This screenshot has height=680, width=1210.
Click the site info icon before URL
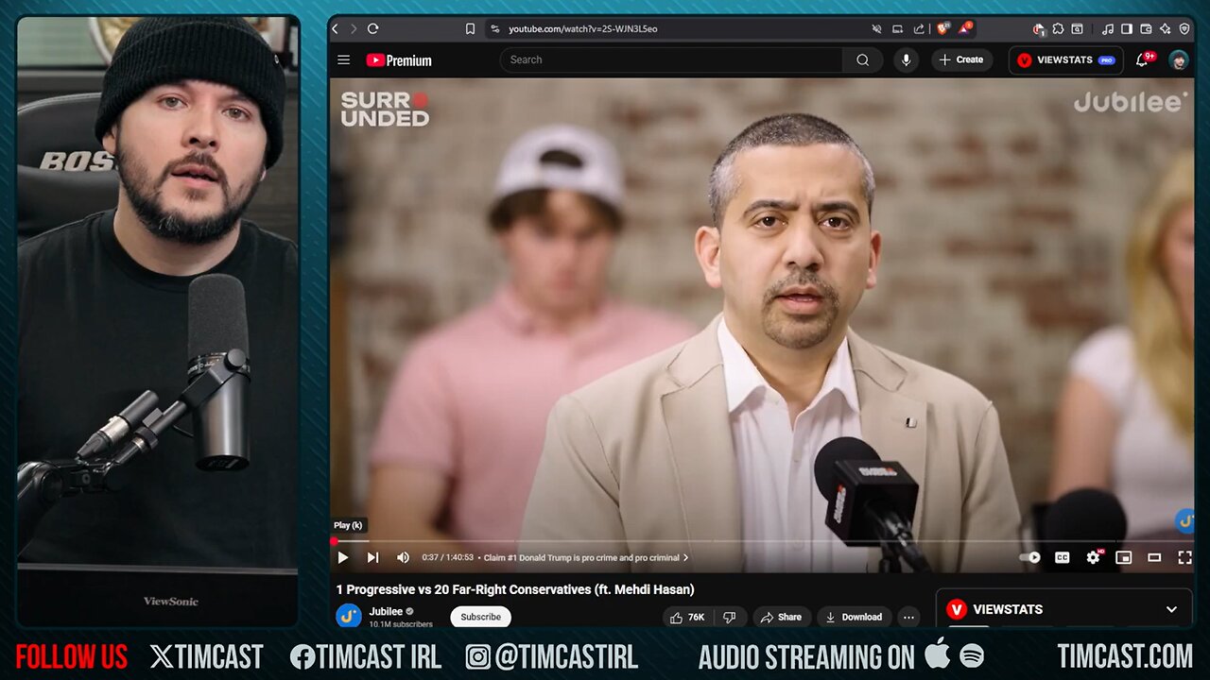[x=495, y=29]
